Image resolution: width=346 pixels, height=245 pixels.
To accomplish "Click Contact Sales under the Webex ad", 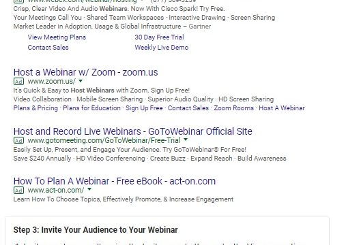I will (48, 48).
